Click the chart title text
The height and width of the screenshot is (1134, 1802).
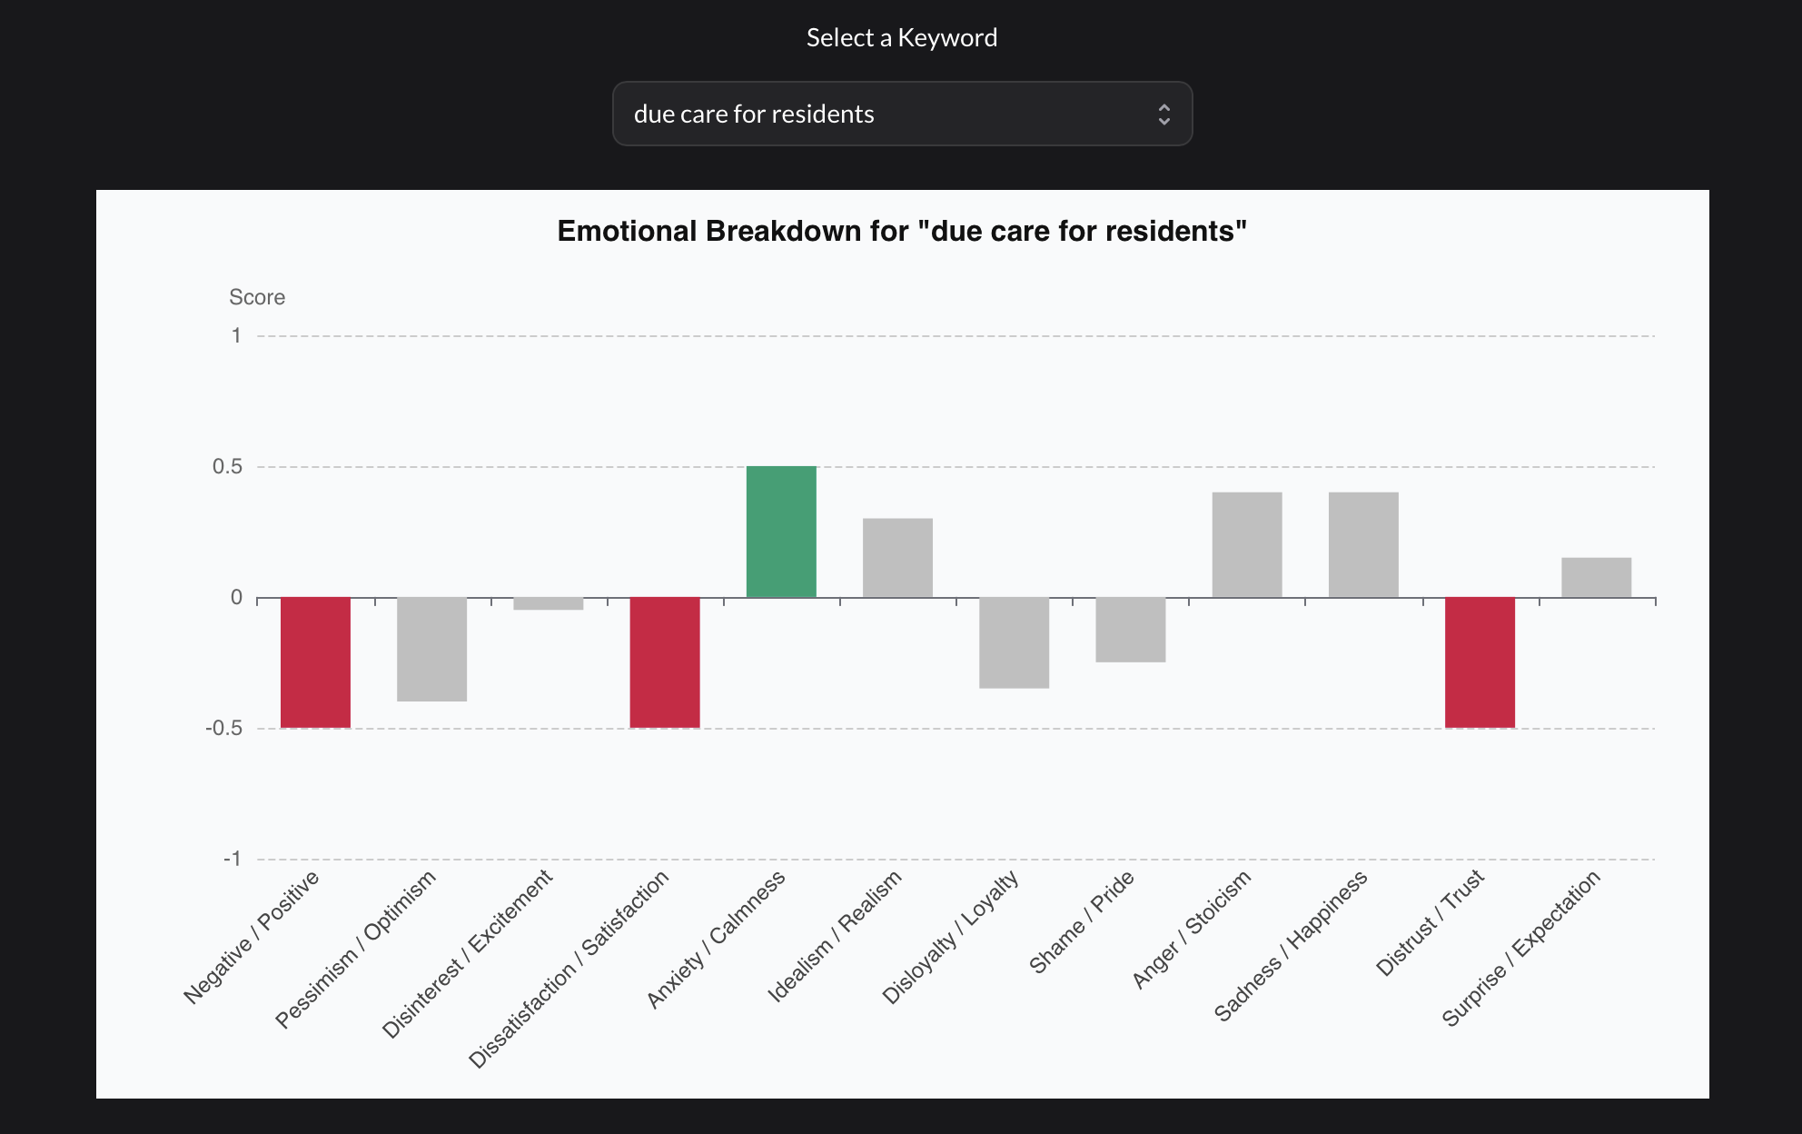pos(901,232)
